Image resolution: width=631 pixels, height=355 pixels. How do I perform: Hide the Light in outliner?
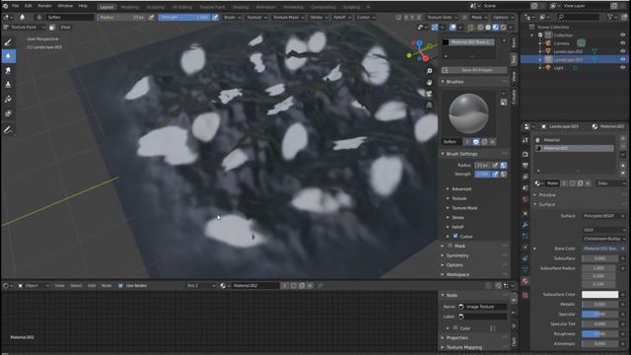622,68
